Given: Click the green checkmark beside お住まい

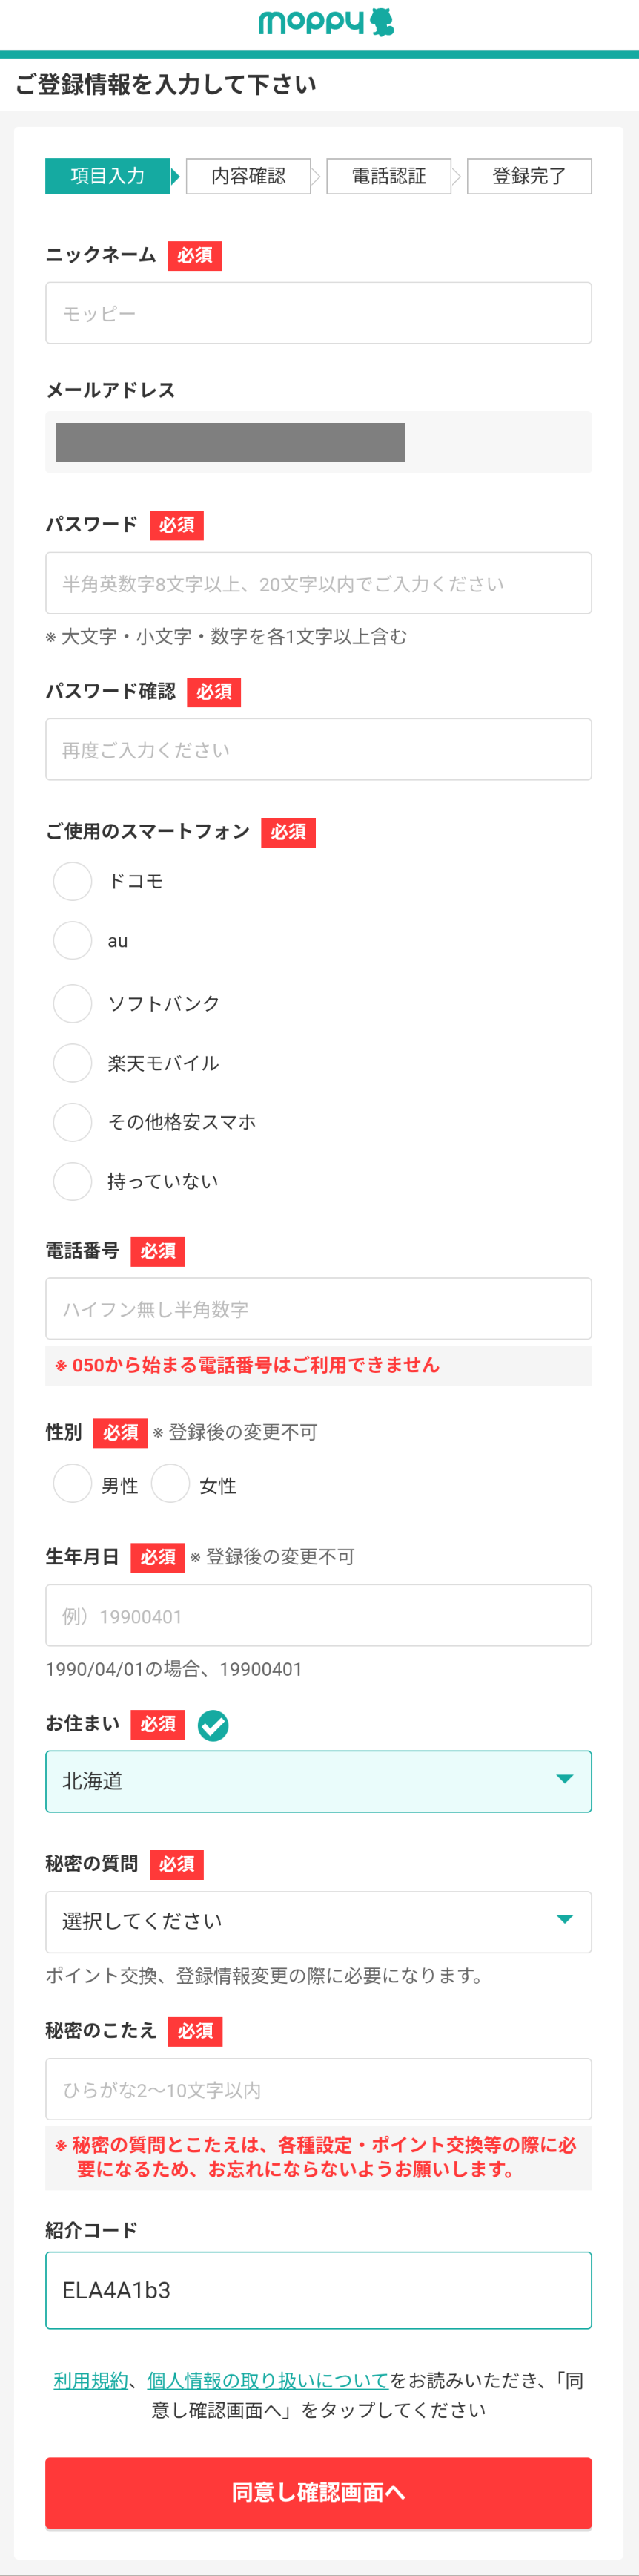Looking at the screenshot, I should tap(213, 1725).
